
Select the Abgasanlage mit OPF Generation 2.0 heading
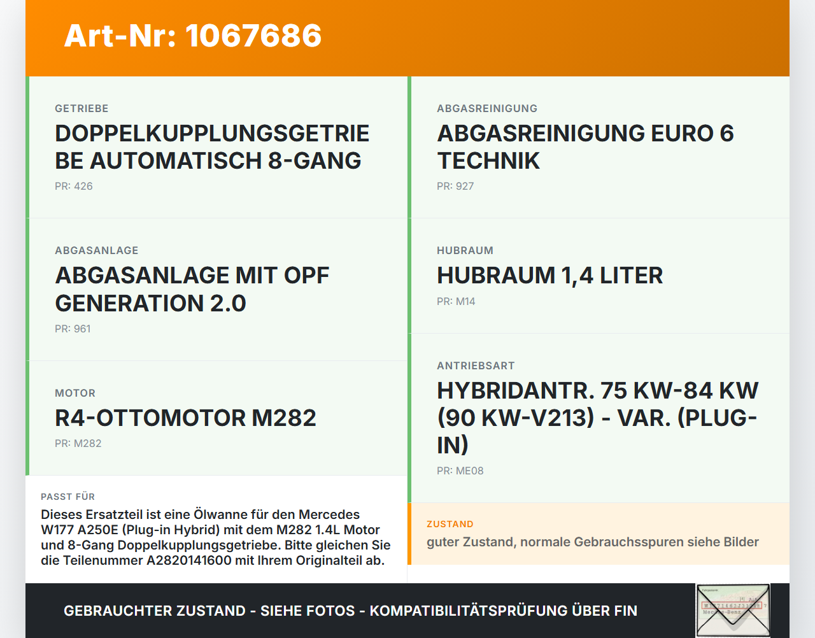[192, 290]
